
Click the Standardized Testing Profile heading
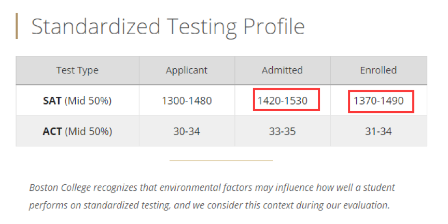point(168,26)
